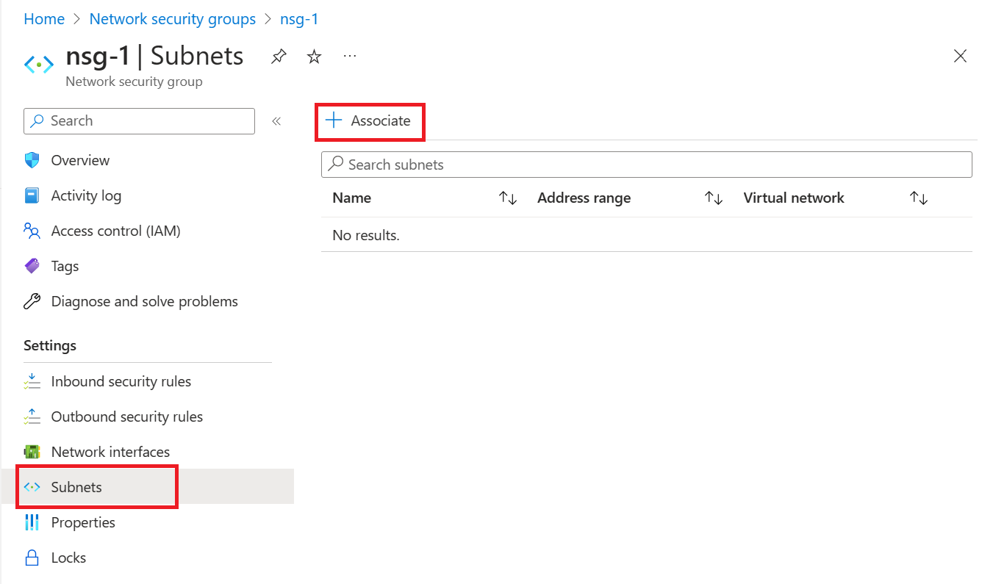The width and height of the screenshot is (982, 584).
Task: Open the more options ellipsis menu
Action: 350,57
